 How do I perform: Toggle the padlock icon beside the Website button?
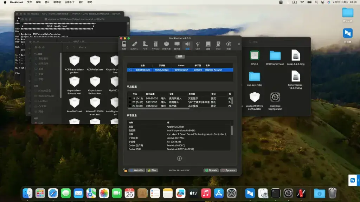click(125, 170)
